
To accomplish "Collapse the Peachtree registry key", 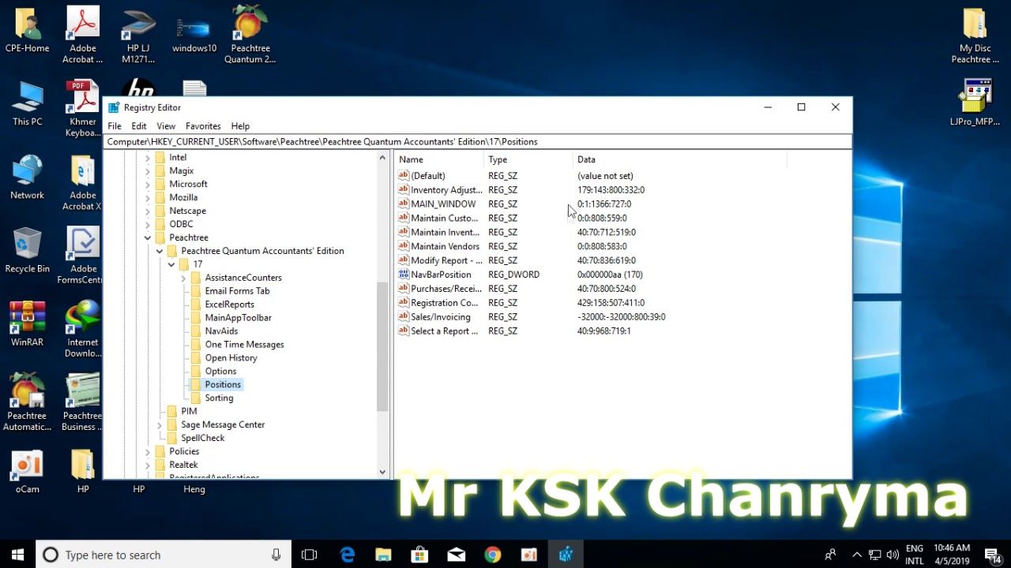I will point(148,237).
